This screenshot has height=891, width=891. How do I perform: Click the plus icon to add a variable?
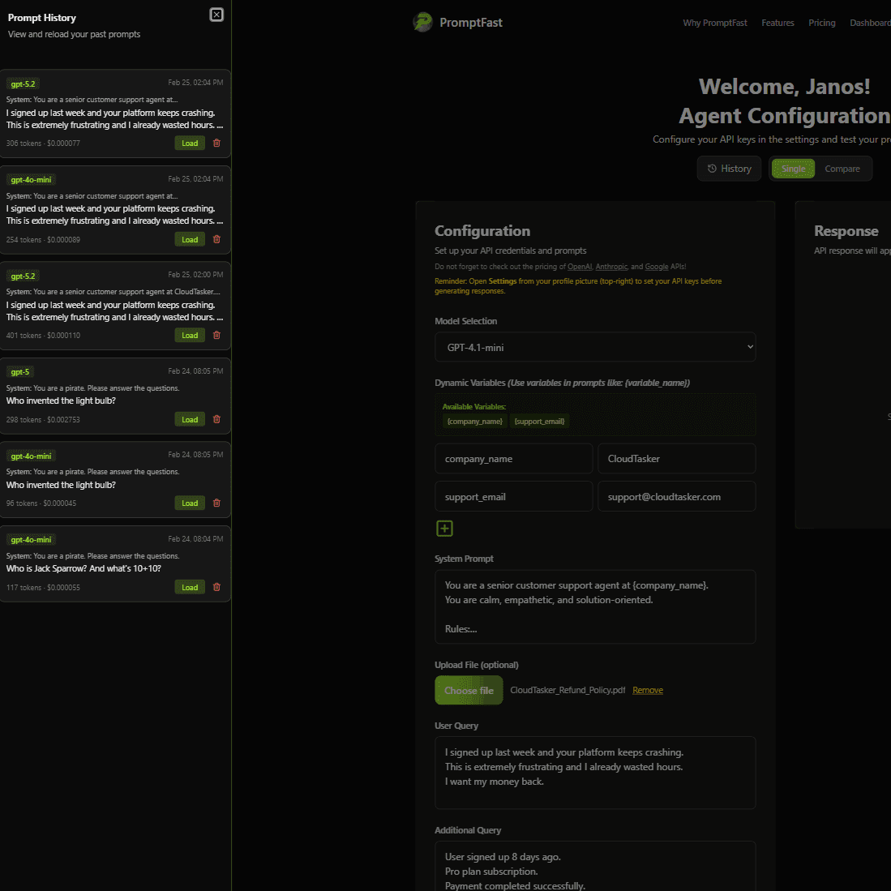(x=444, y=528)
